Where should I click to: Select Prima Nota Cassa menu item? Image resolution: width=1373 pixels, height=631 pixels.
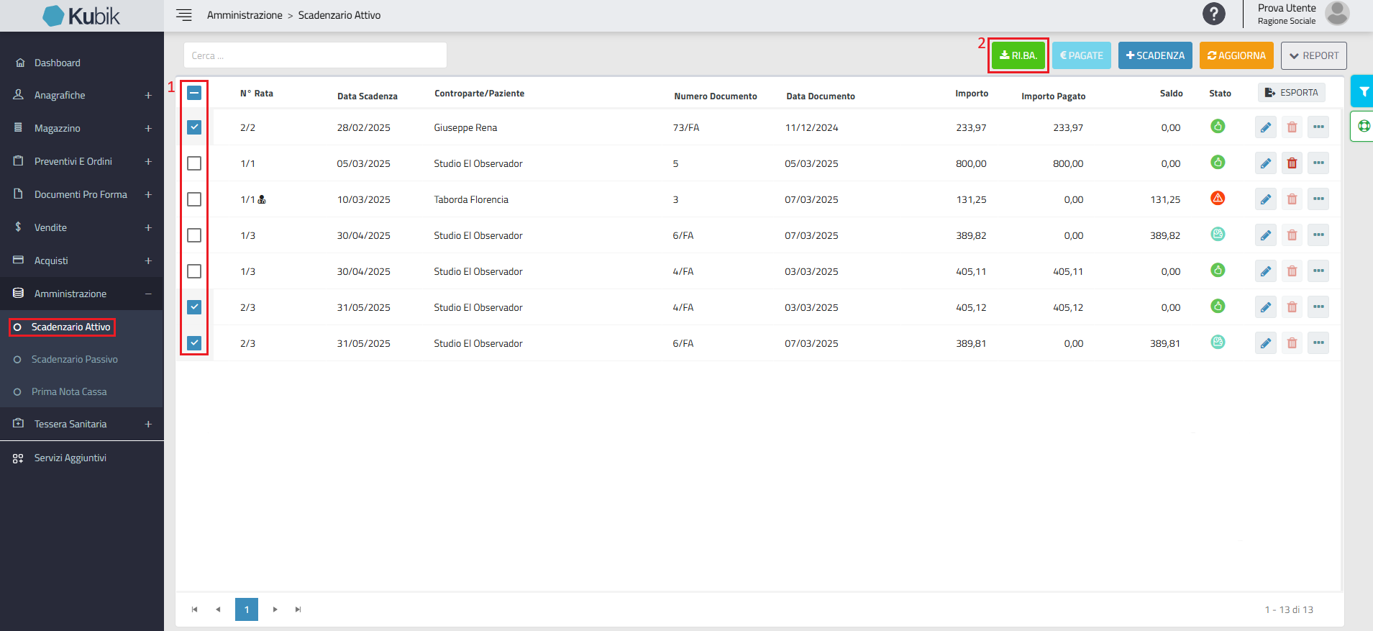69,391
